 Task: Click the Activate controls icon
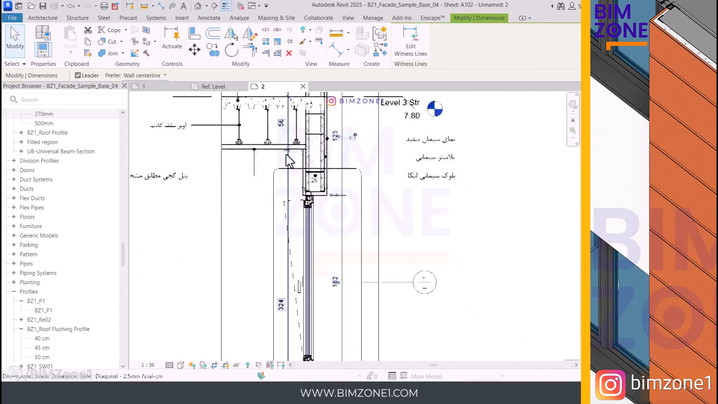tap(172, 38)
